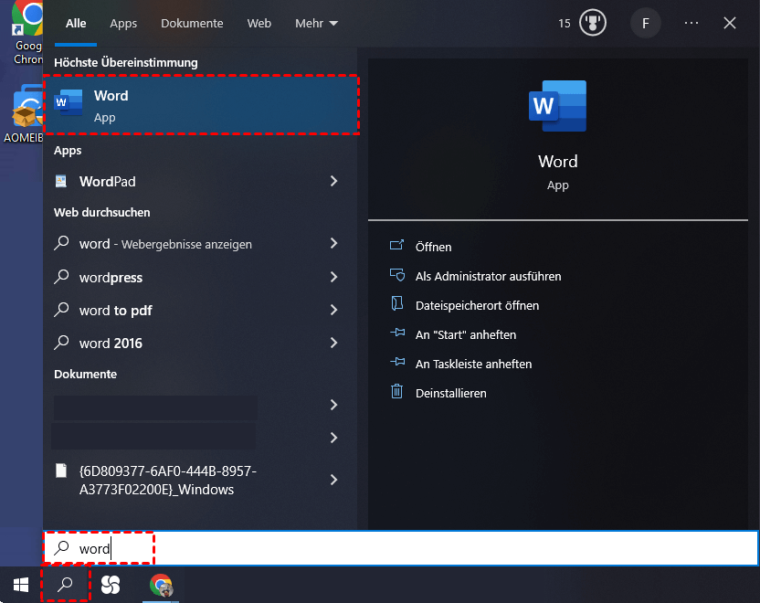Open the pinwheel app in the taskbar
Image resolution: width=760 pixels, height=603 pixels.
tap(110, 585)
